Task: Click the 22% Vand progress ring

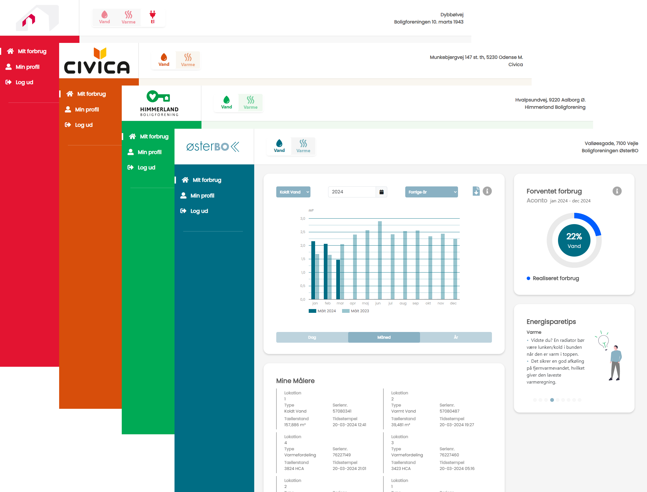Action: (x=574, y=240)
